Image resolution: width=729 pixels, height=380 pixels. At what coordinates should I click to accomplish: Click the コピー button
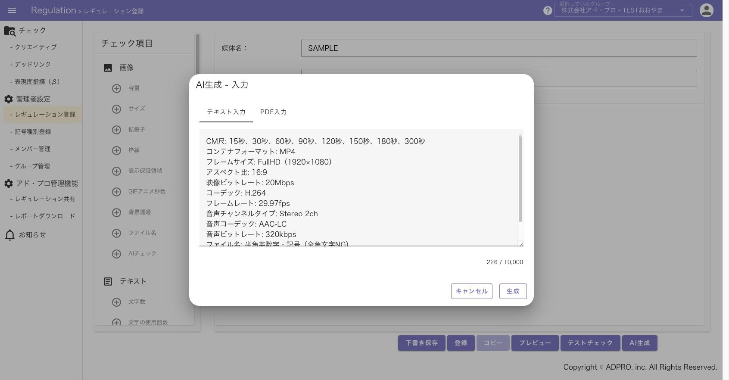tap(493, 343)
